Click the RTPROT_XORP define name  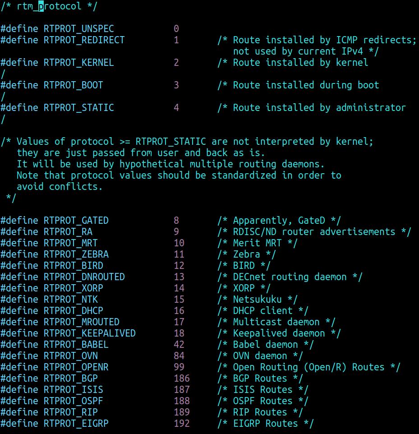[73, 288]
